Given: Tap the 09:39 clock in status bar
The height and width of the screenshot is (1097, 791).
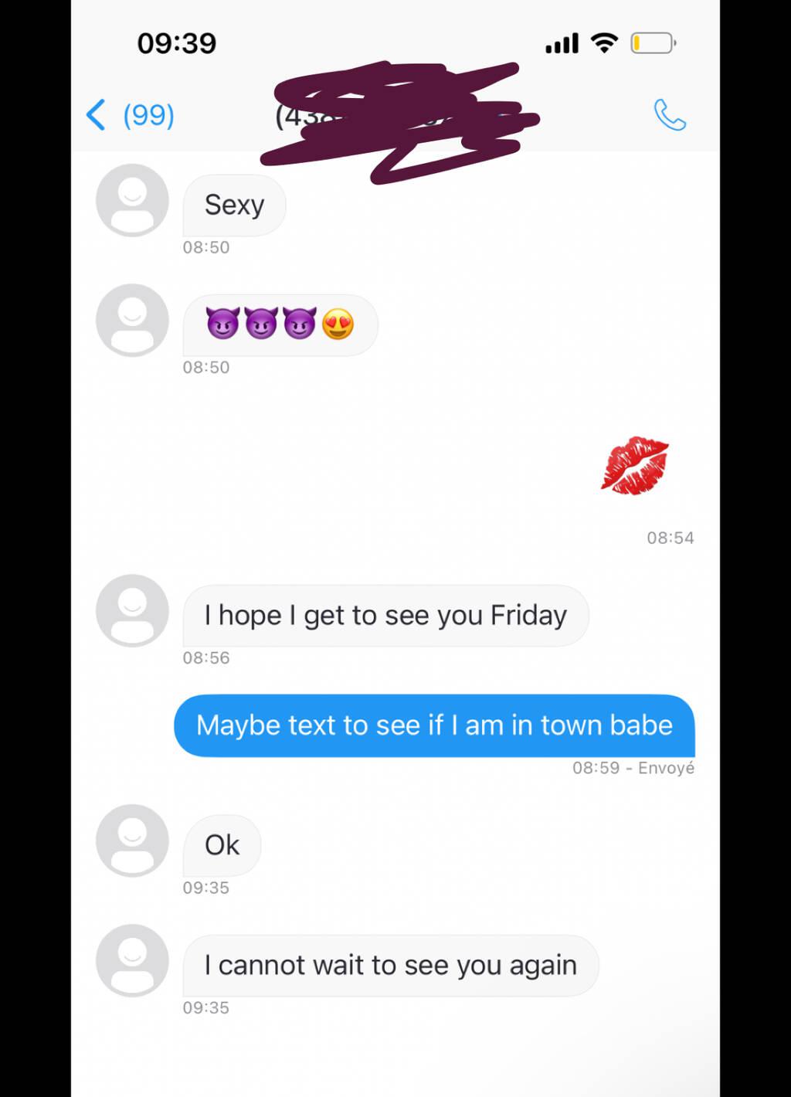Looking at the screenshot, I should click(x=177, y=43).
